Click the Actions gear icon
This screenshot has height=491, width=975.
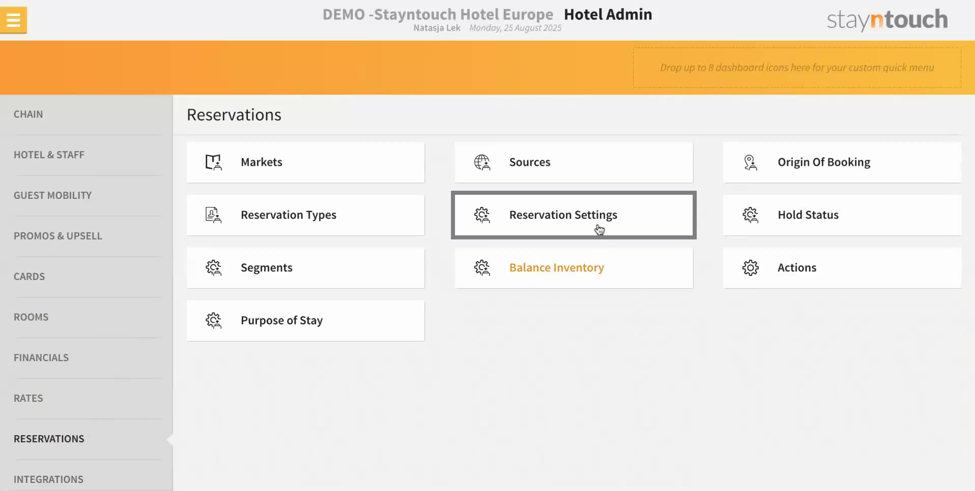coord(750,268)
